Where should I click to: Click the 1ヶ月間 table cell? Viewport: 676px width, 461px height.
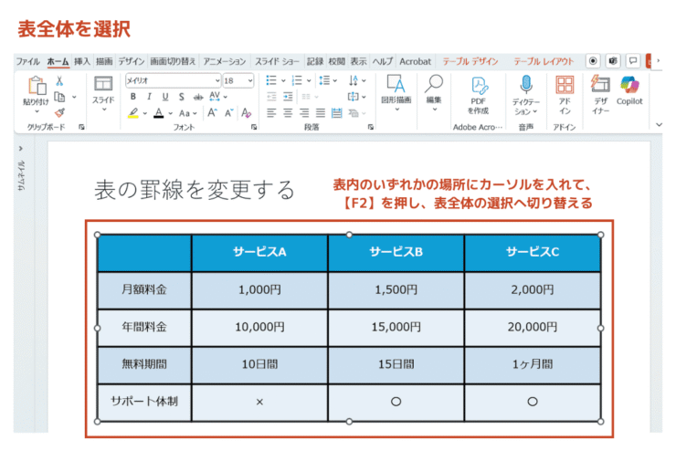(x=533, y=364)
